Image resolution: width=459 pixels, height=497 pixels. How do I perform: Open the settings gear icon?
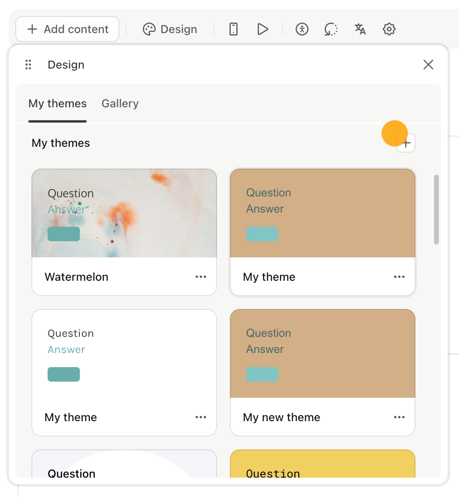[x=389, y=29]
